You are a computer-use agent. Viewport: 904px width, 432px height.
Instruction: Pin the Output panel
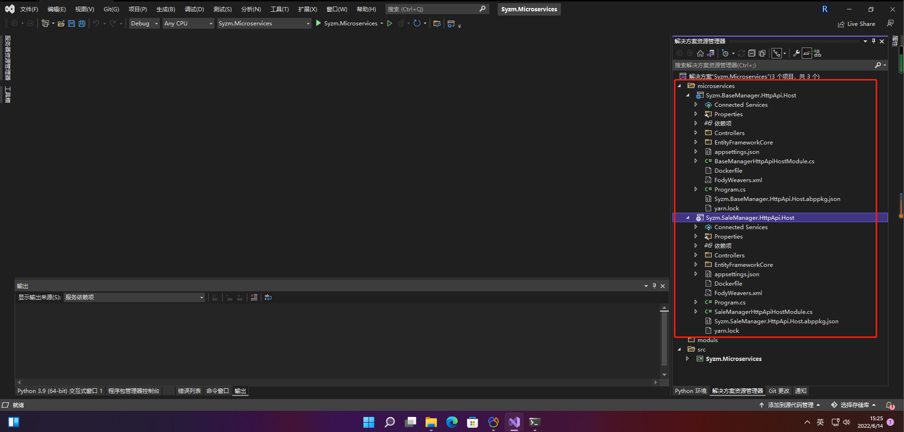tap(654, 286)
